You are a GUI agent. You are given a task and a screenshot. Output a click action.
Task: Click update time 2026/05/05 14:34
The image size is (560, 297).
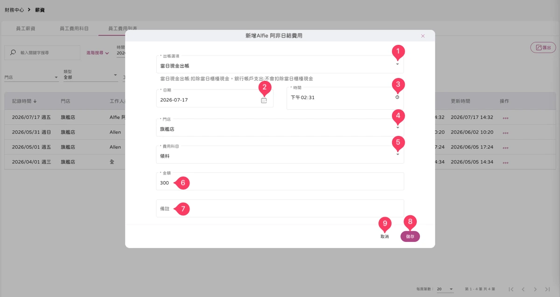tap(472, 162)
